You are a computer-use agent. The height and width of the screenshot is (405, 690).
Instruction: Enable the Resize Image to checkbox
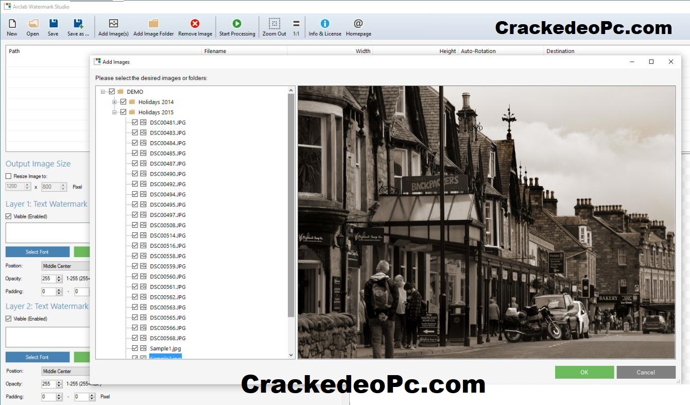(8, 176)
